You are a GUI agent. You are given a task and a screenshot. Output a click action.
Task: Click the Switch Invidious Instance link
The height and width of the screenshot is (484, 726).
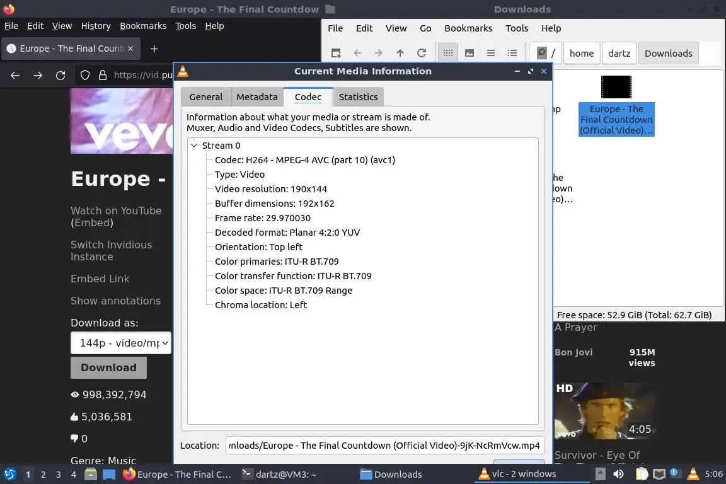[111, 251]
